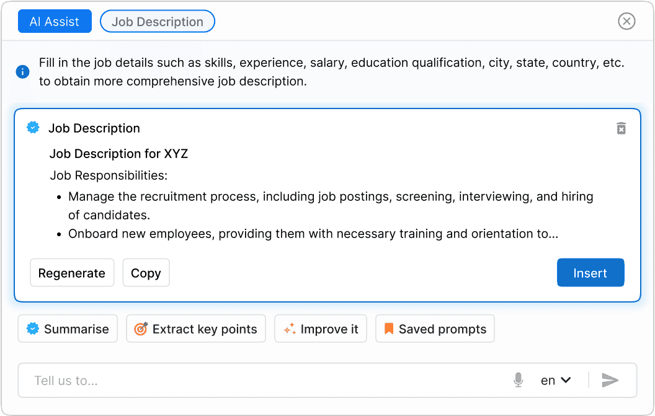Image resolution: width=655 pixels, height=416 pixels.
Task: Click the microphone voice input icon
Action: tap(519, 380)
